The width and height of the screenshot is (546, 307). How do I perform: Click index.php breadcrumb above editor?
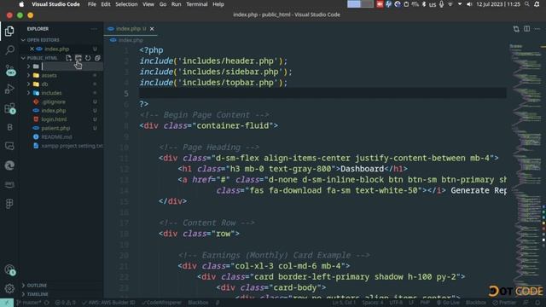click(x=130, y=40)
